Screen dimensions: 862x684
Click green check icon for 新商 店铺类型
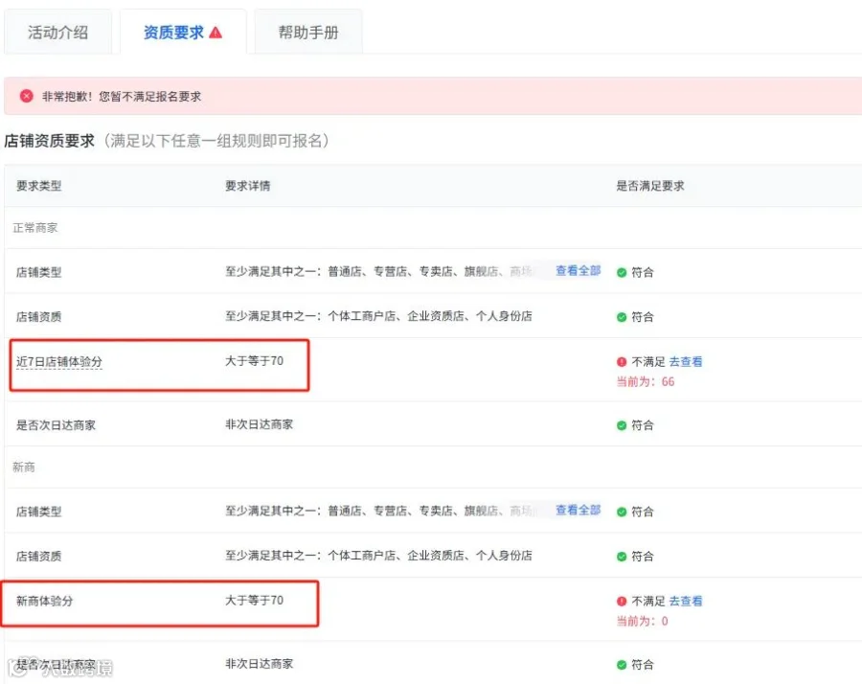point(622,512)
